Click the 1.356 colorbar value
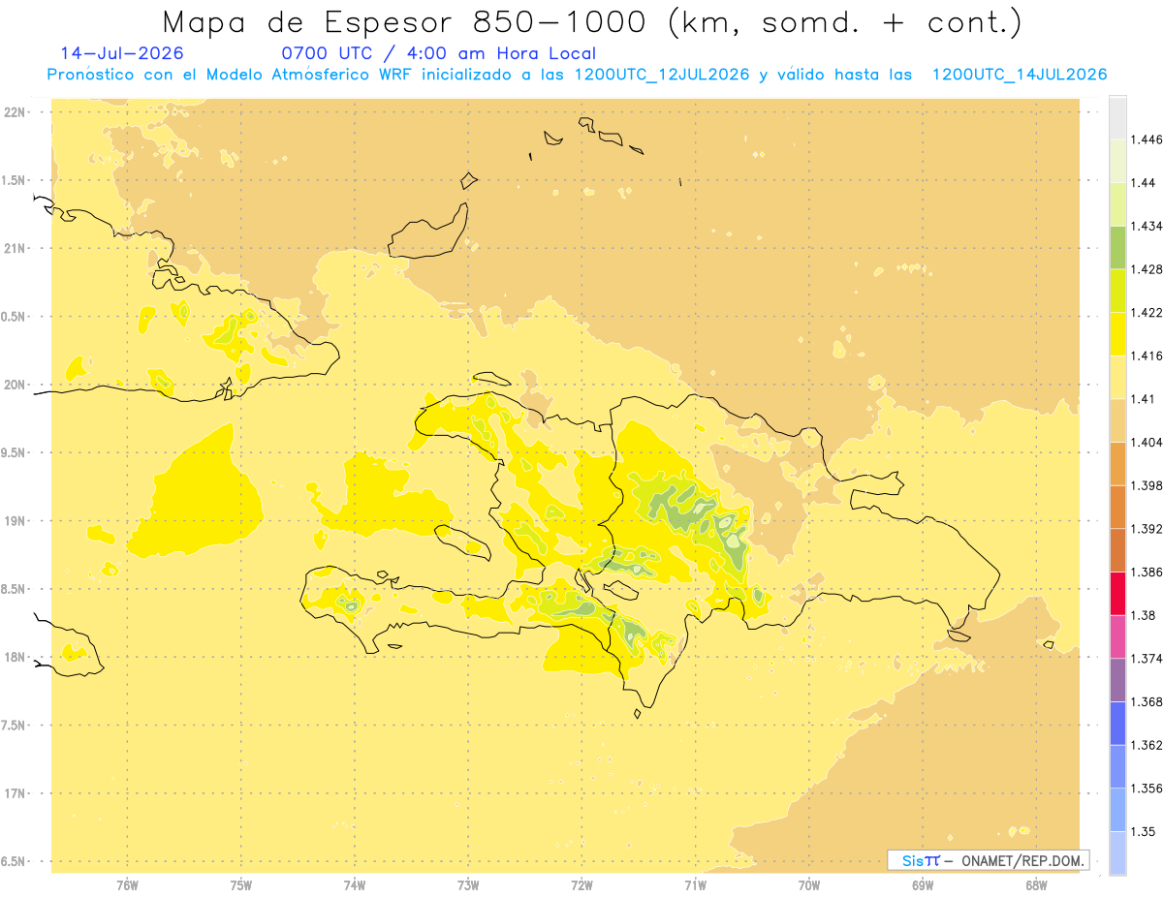1163x898 pixels. click(x=1147, y=788)
